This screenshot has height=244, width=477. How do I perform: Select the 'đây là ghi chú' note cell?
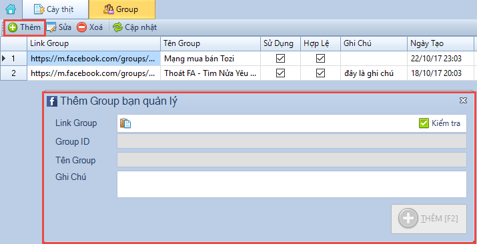coord(374,73)
